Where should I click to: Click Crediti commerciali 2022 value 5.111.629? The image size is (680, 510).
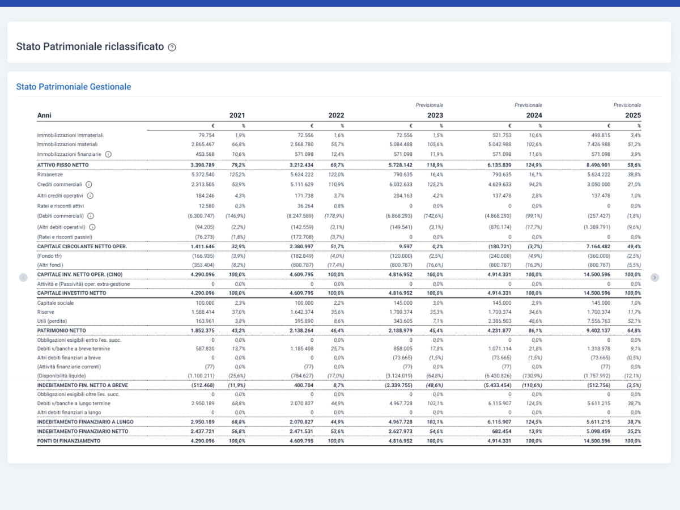[x=301, y=185]
